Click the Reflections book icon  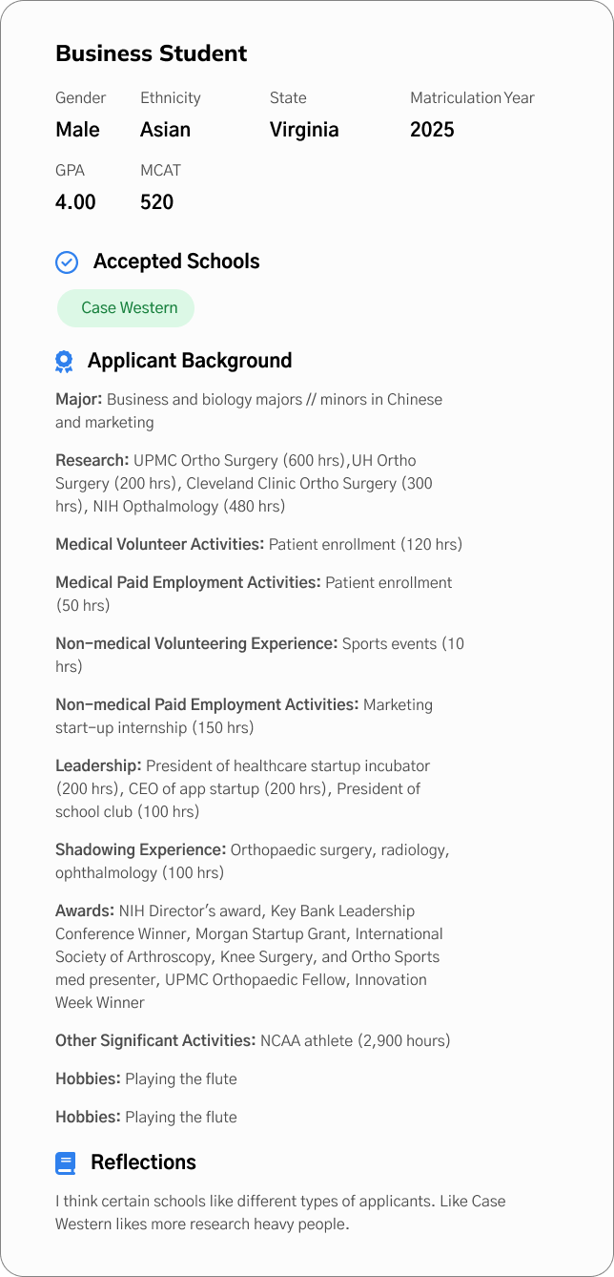66,1162
